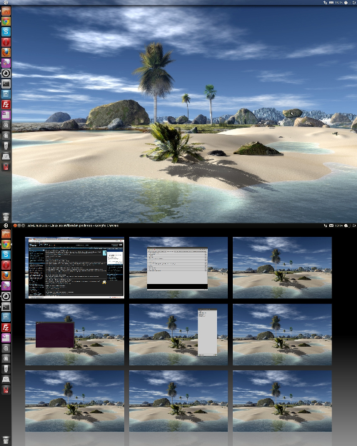The height and width of the screenshot is (446, 357).
Task: Open Pidgin messenger in the upper launcher
Action: point(6,63)
